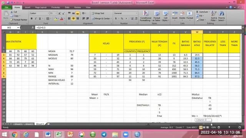Viewport: 246px width, 138px height.
Task: Switch to the Page Layout tab
Action: (41, 7)
